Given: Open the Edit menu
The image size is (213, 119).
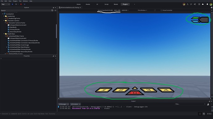Looking at the screenshot, I should 6,1.
